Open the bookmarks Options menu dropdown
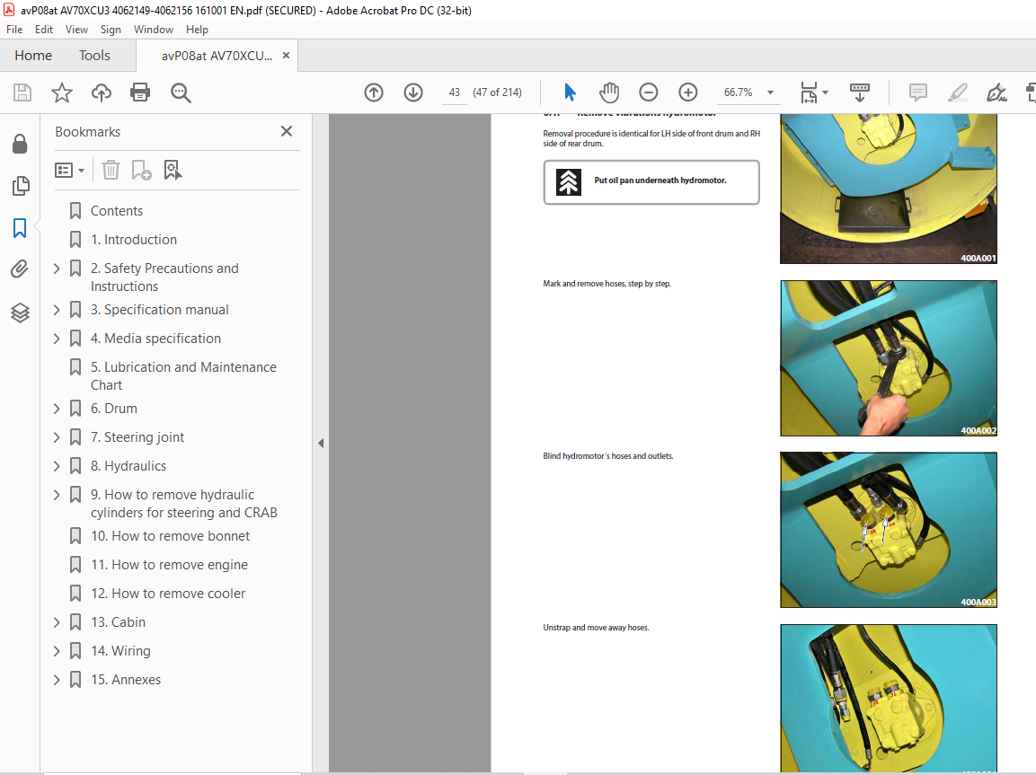The height and width of the screenshot is (775, 1036). point(69,171)
